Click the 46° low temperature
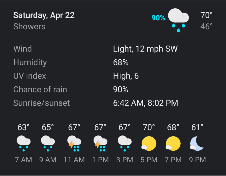Viewport: 226px width, 176px height. (x=206, y=26)
